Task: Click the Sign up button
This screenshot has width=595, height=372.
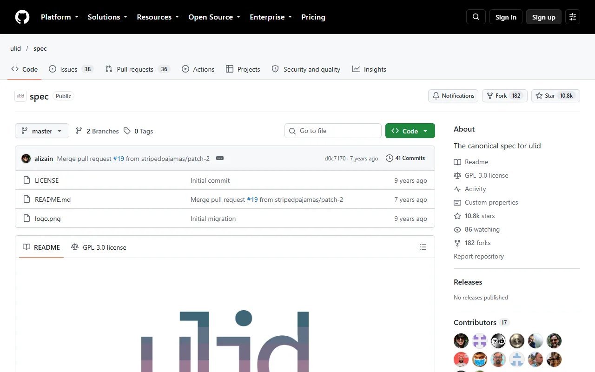Action: click(544, 17)
